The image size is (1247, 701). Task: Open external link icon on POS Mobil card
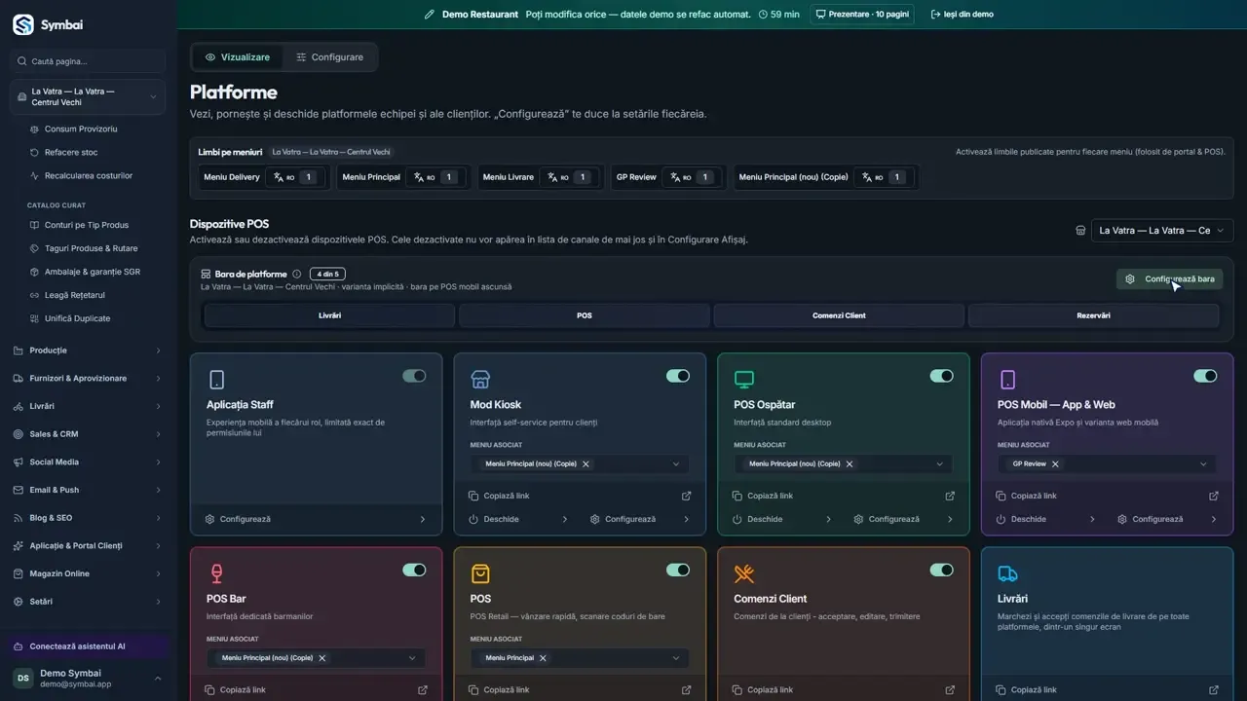(1214, 496)
